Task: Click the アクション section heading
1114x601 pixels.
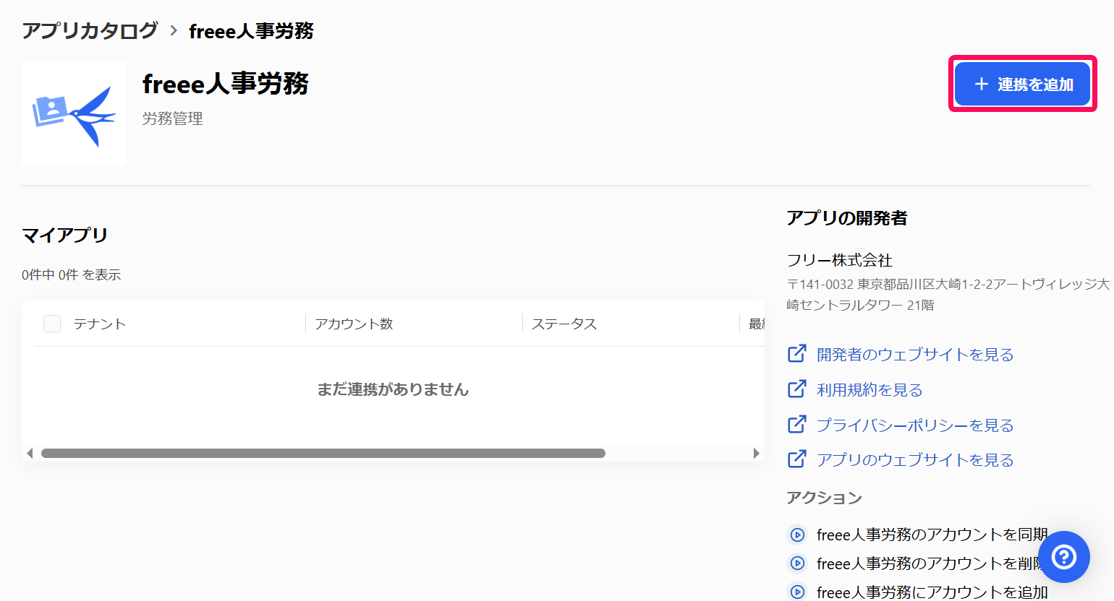Action: tap(825, 498)
